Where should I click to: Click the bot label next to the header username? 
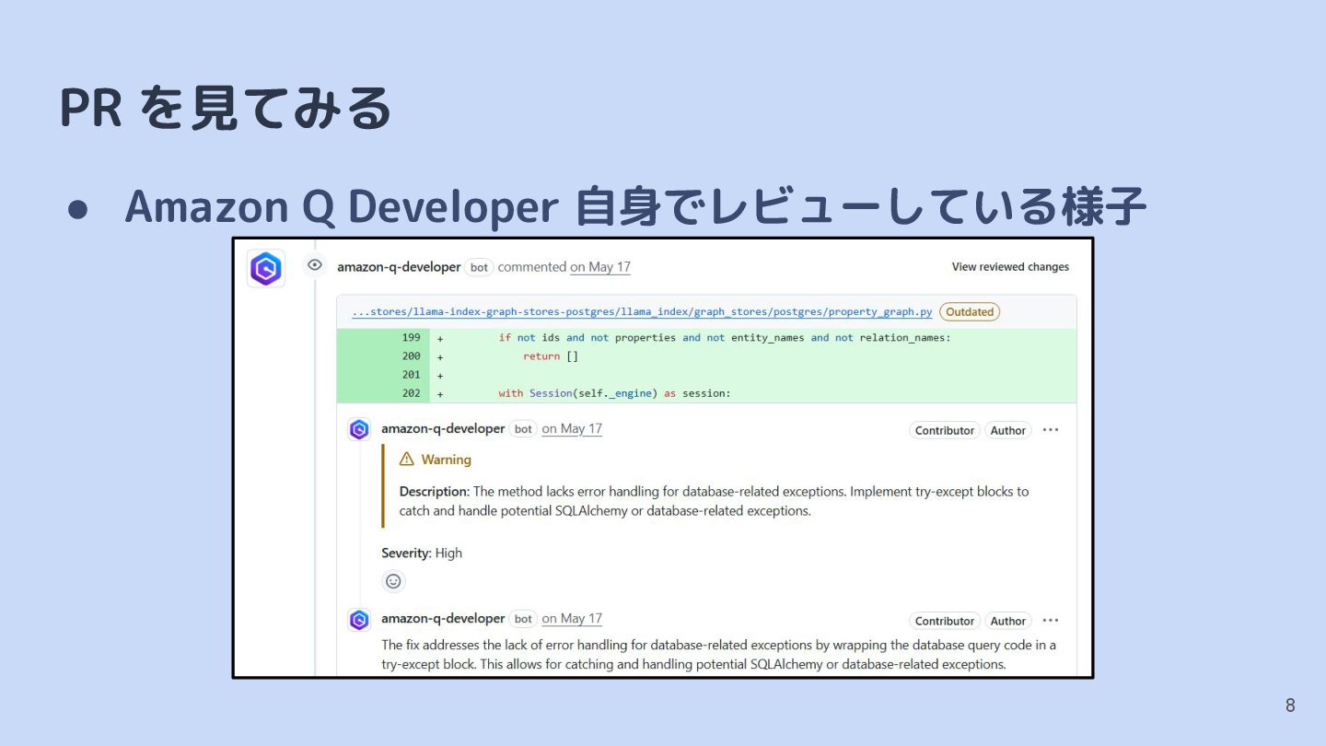479,267
